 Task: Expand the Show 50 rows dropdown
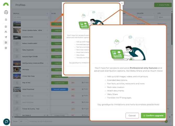(24, 121)
